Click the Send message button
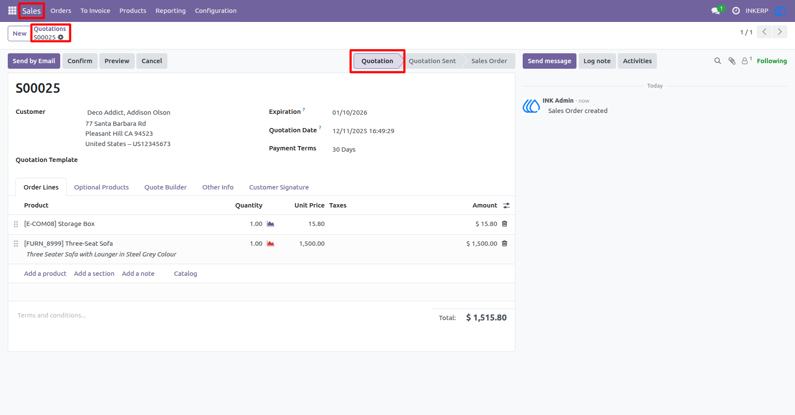Image resolution: width=795 pixels, height=415 pixels. point(549,61)
